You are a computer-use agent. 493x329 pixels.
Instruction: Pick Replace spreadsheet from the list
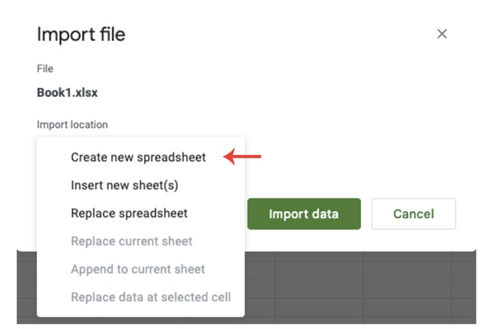pos(129,213)
